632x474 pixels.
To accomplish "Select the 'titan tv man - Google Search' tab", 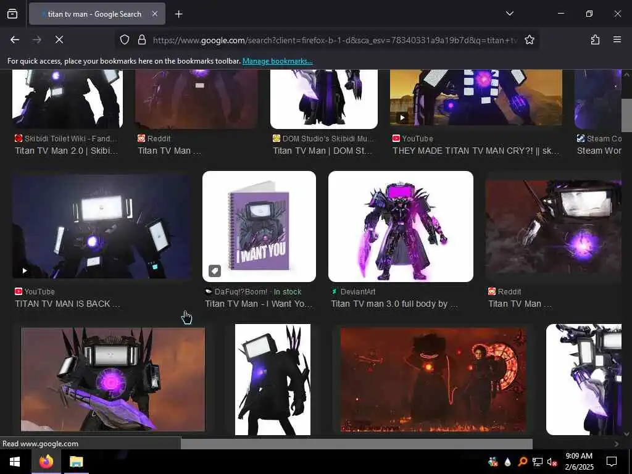I will pos(97,14).
